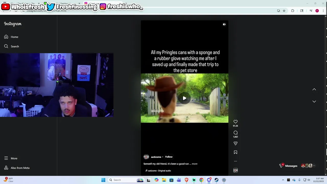Open comments with the speech bubble icon

236,133
